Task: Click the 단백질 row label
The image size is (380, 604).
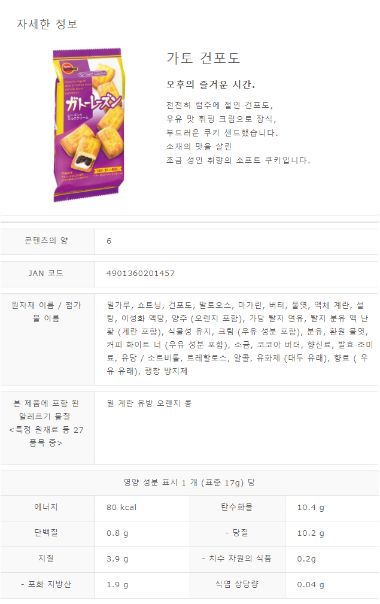Action: click(46, 533)
